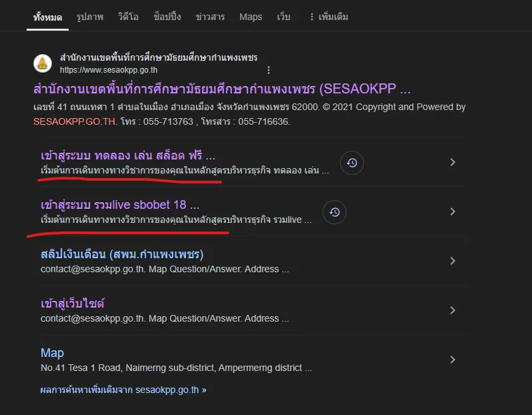Open the เข้าสู่เว็บไซต์ sitelink
532x415 pixels.
click(x=73, y=304)
